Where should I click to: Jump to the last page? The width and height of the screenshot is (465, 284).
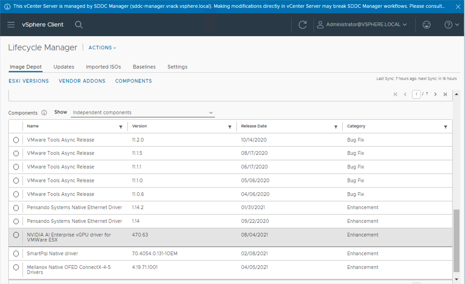click(x=445, y=94)
